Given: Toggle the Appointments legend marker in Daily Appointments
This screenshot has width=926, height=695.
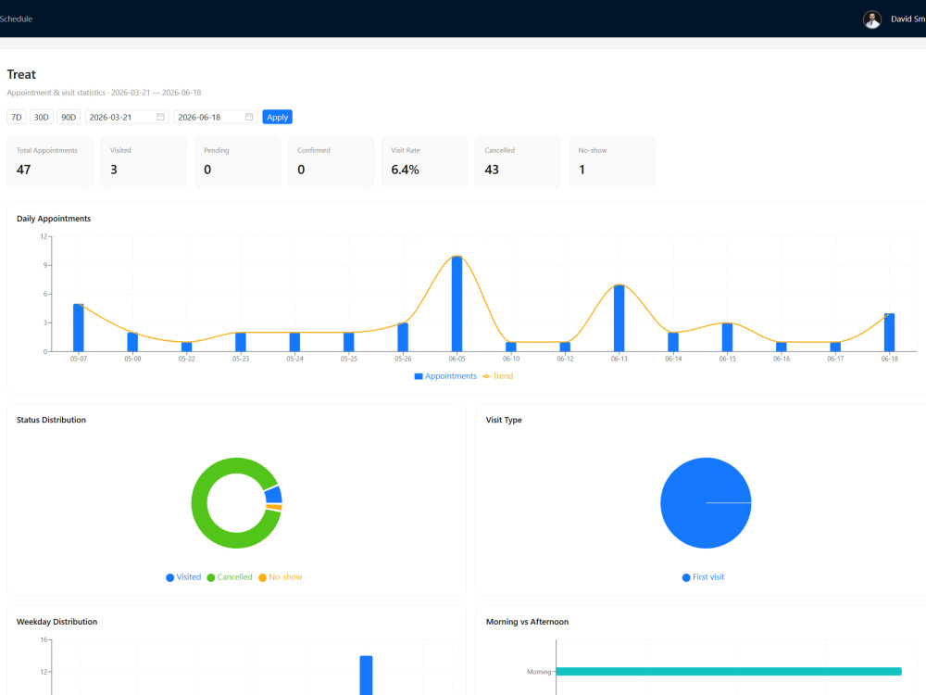Looking at the screenshot, I should [x=419, y=376].
